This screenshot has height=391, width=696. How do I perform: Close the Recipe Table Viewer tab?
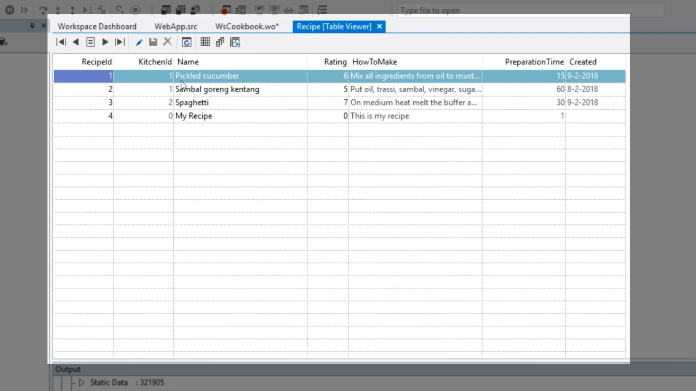pyautogui.click(x=379, y=26)
